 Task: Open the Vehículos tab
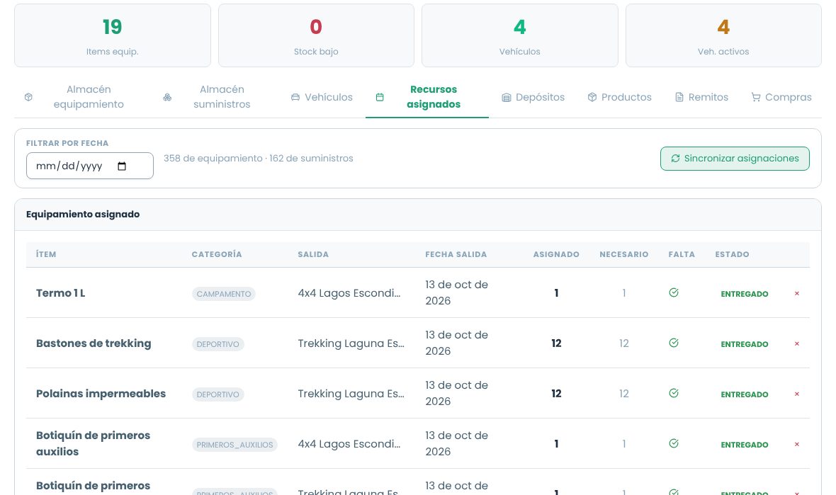[322, 97]
